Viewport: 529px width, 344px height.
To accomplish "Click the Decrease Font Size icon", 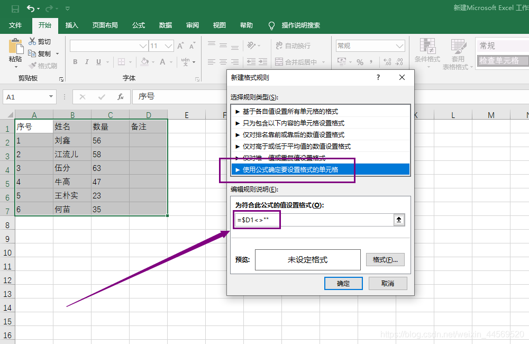I will pyautogui.click(x=193, y=46).
